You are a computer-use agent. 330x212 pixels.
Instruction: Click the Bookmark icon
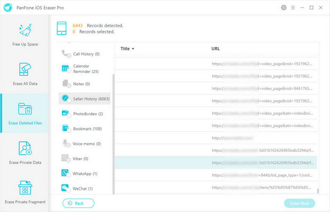coord(66,128)
